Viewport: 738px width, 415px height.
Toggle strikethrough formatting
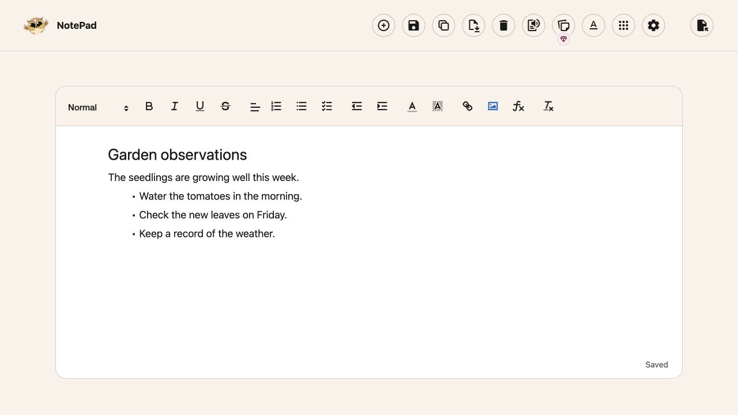225,106
